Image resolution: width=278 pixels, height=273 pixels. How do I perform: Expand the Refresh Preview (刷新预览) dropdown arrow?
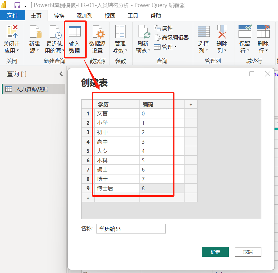point(149,50)
